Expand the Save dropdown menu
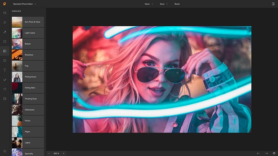This screenshot has height=156, width=278. [164, 4]
